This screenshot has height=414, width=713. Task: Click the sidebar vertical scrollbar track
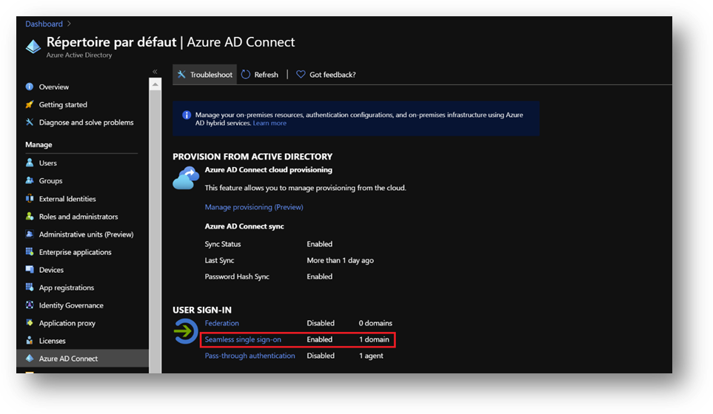pyautogui.click(x=155, y=231)
